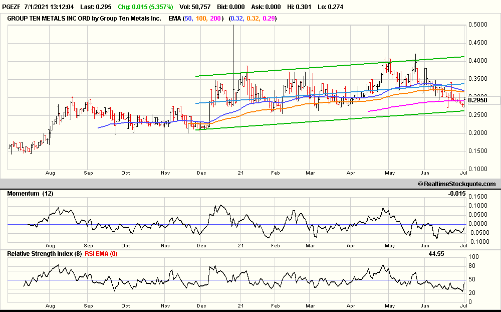501x312 pixels.
Task: Select the orange 100 EMA legend value
Action: pyautogui.click(x=201, y=19)
